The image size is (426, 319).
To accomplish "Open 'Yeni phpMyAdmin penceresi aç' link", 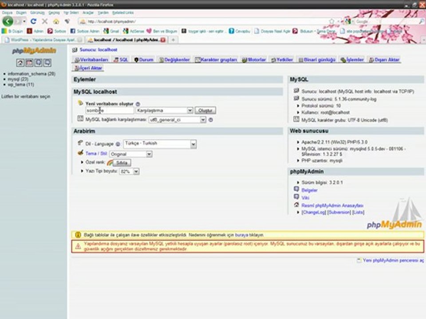I will click(393, 261).
